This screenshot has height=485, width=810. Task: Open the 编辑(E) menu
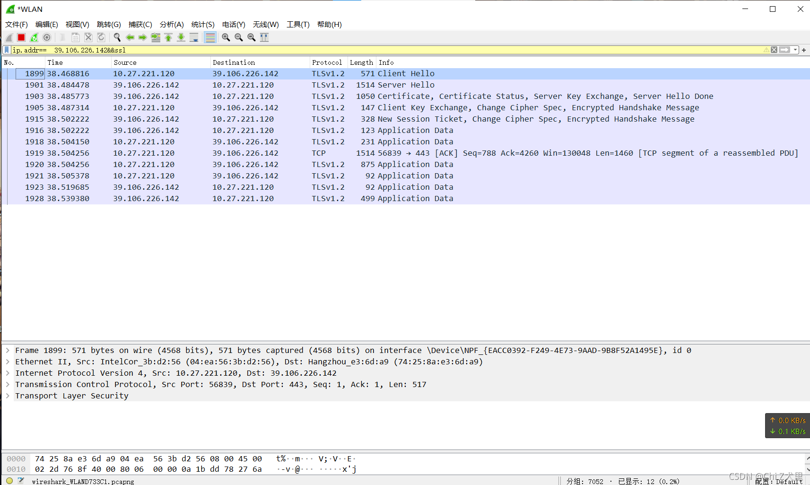(x=47, y=24)
